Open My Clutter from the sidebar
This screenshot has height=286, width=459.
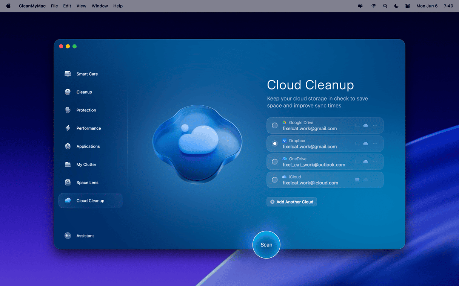pos(86,164)
